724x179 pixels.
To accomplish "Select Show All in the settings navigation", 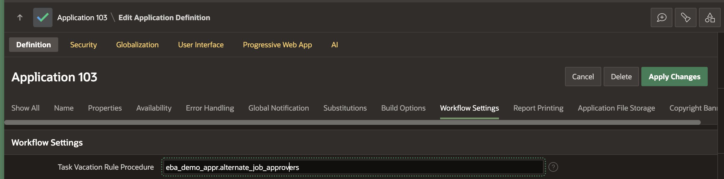I will point(25,108).
